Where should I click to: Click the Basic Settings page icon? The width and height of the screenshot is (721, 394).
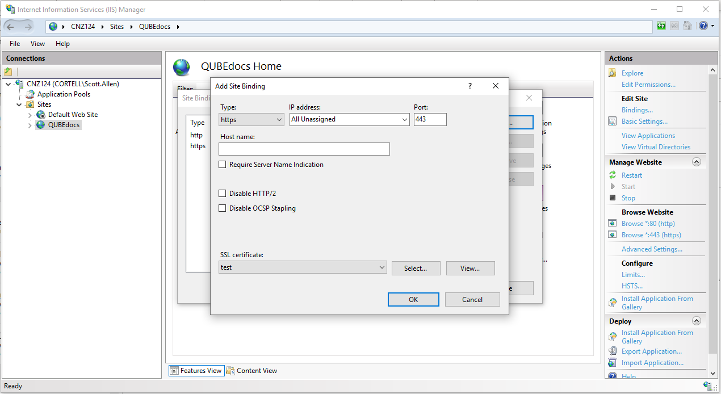(613, 121)
